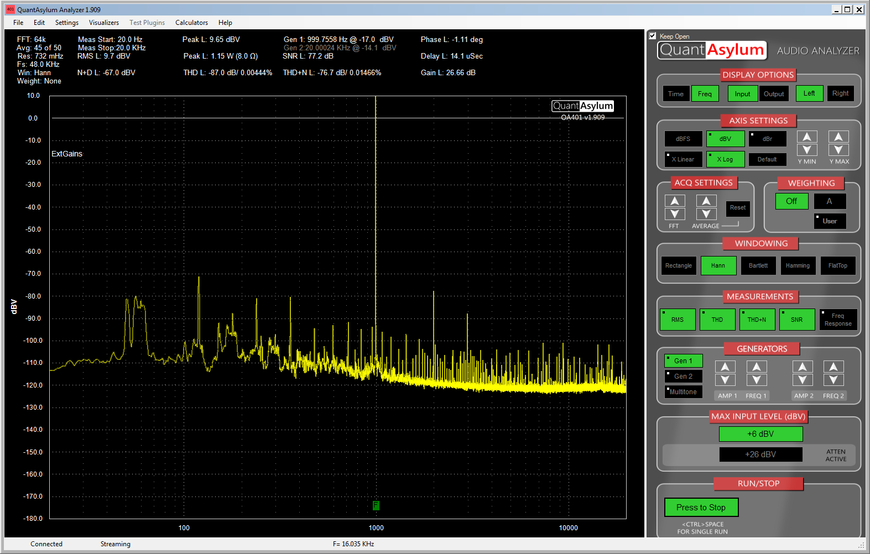Toggle Input display option
The image size is (870, 554).
743,94
